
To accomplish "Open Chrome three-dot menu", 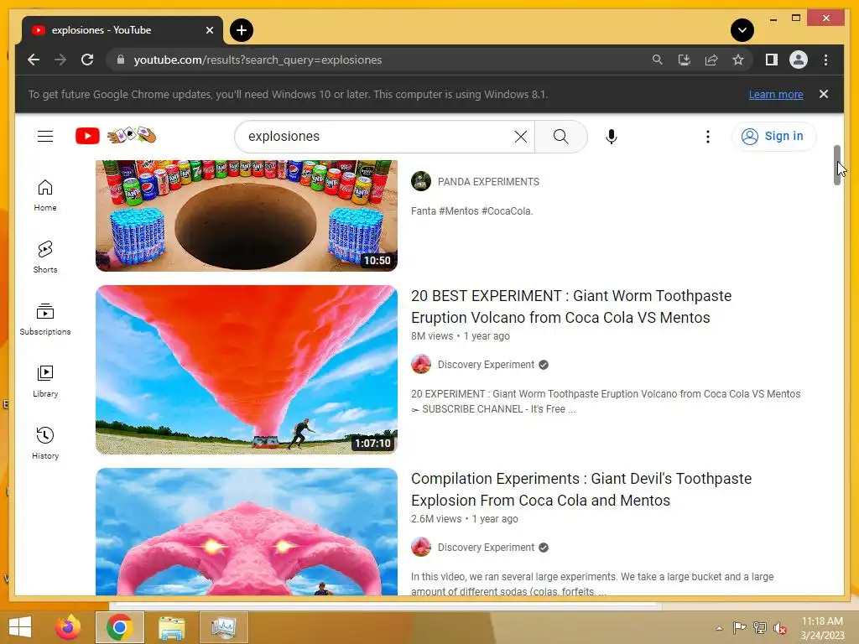I will (825, 60).
